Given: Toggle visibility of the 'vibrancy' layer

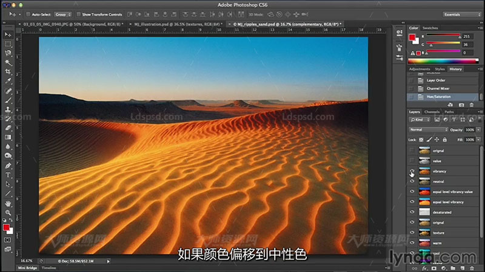Looking at the screenshot, I should pos(412,171).
